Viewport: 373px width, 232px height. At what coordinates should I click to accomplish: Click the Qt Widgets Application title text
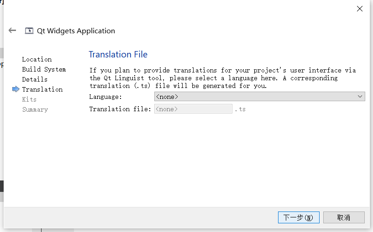coord(76,31)
